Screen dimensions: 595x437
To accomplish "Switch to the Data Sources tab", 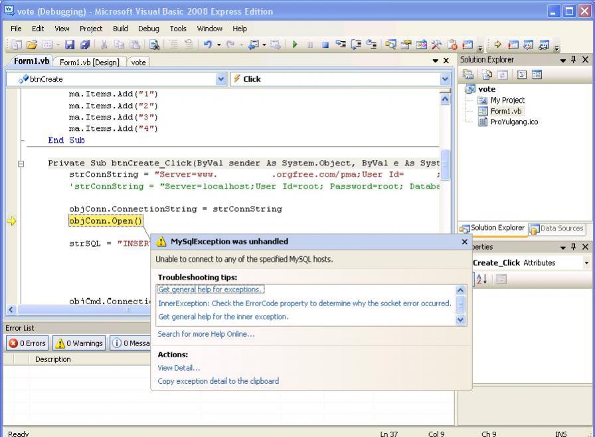I will click(556, 228).
